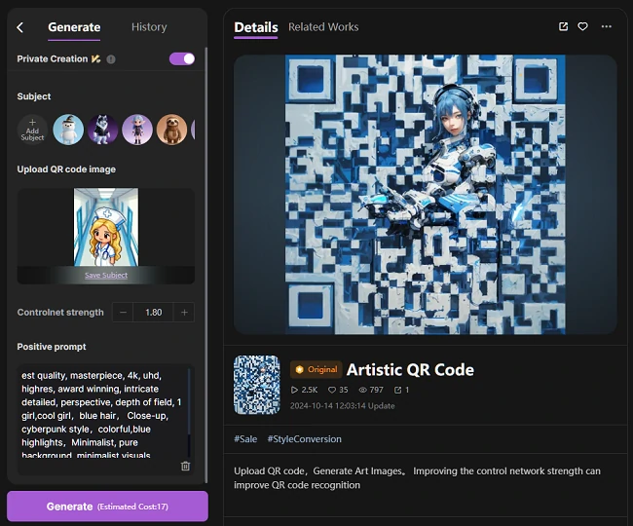Increase Controlnet strength with plus button

tap(184, 312)
